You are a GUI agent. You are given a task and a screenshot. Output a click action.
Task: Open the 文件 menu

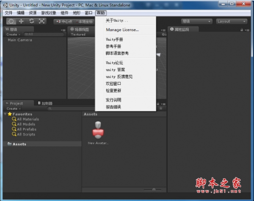8,13
